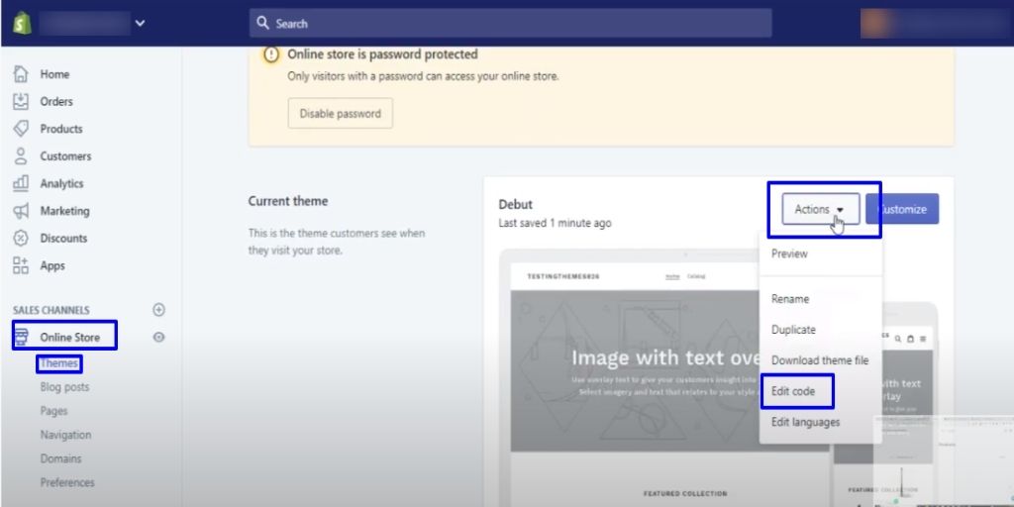
Task: Click the Shopify logo icon
Action: (x=22, y=24)
